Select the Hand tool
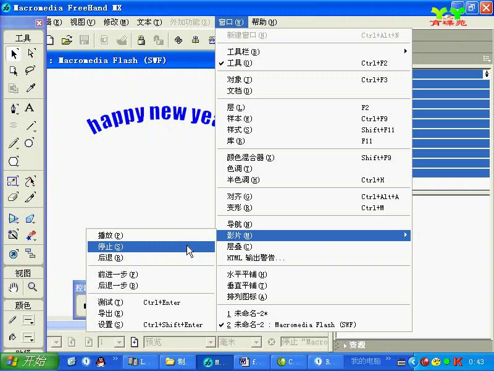Screen dimensions: 494x371 click(x=13, y=287)
